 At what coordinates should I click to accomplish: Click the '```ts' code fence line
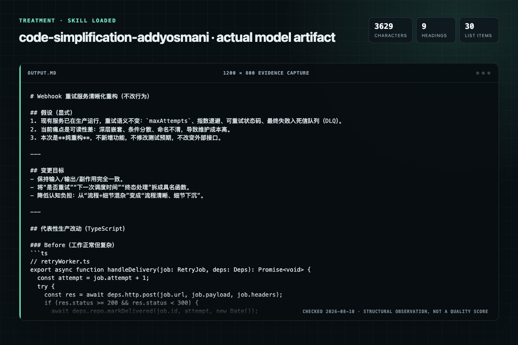[x=39, y=253]
